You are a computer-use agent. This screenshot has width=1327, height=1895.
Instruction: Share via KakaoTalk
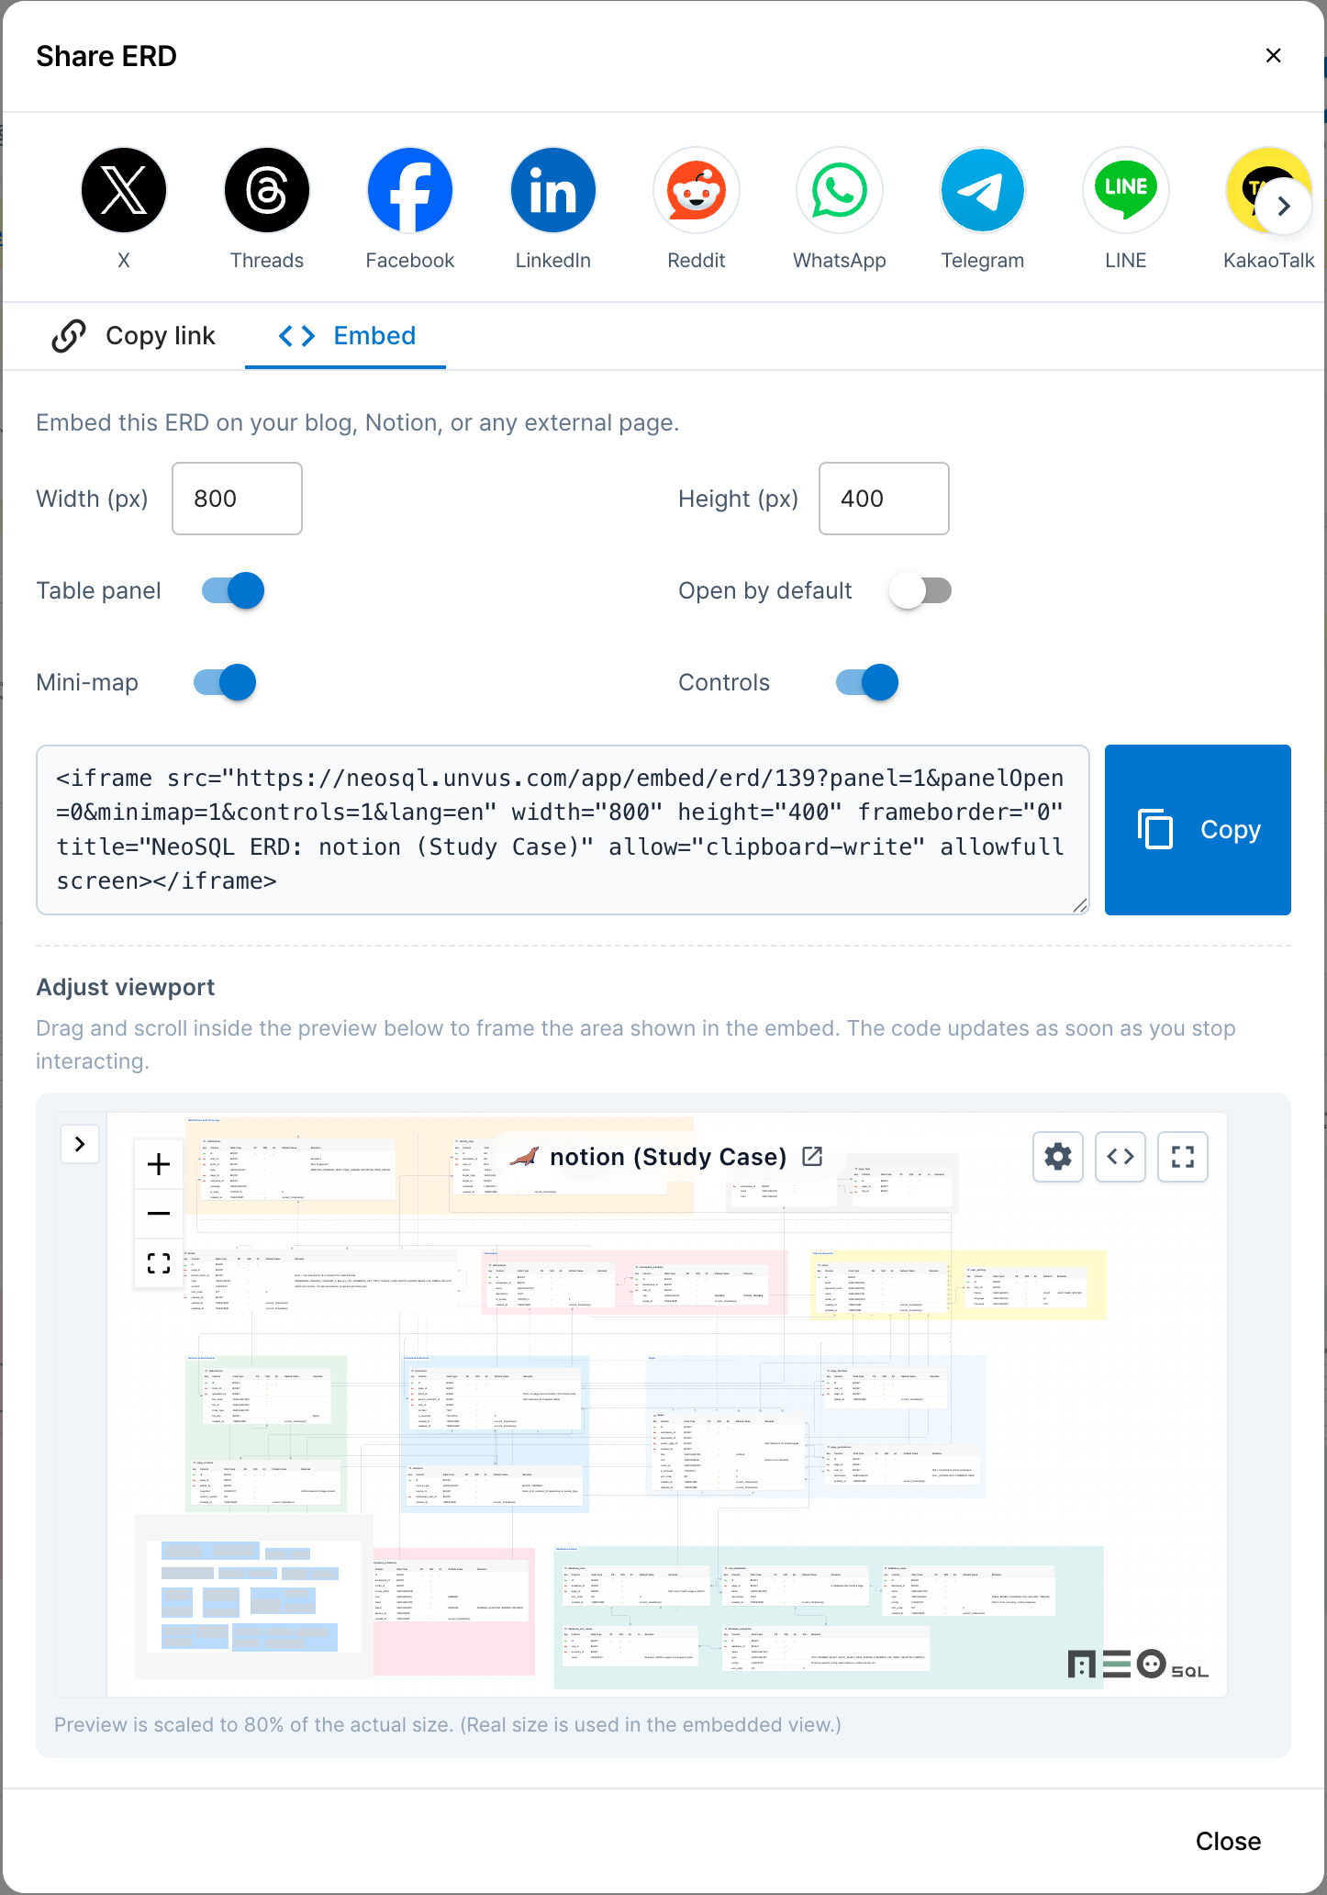click(1269, 191)
